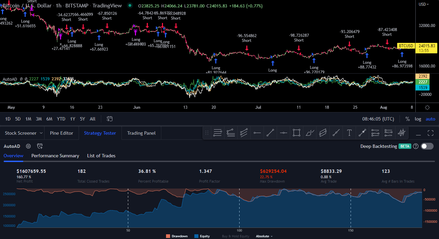Set range to 5Y
This screenshot has width=439, height=239.
pos(82,119)
